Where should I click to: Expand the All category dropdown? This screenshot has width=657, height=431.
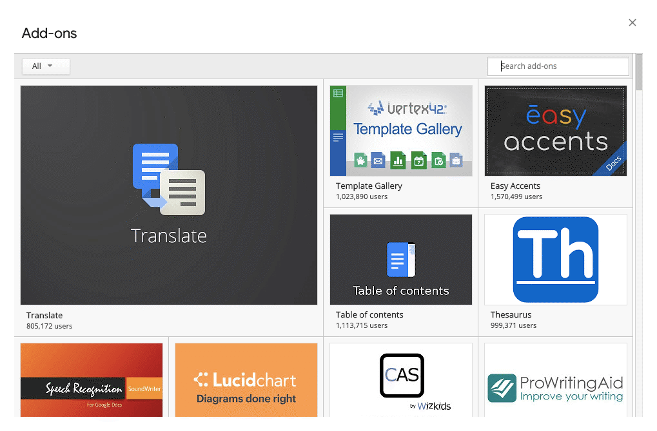(46, 66)
